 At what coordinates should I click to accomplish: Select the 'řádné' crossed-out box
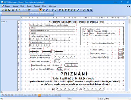pos(34,52)
